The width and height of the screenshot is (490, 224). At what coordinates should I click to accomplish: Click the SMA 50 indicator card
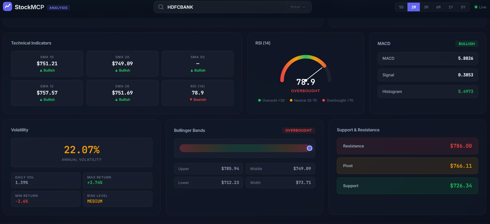click(198, 64)
